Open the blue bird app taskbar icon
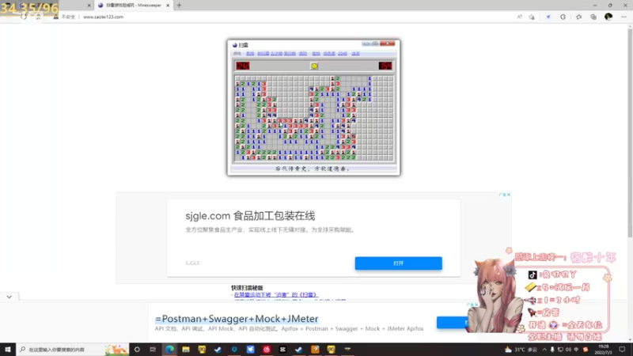Viewport: 633px width, 356px height. (250, 350)
